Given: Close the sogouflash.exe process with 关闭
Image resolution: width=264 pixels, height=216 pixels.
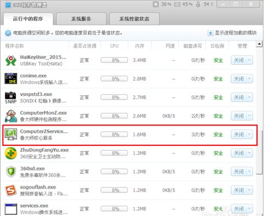Looking at the screenshot, I should click(239, 190).
